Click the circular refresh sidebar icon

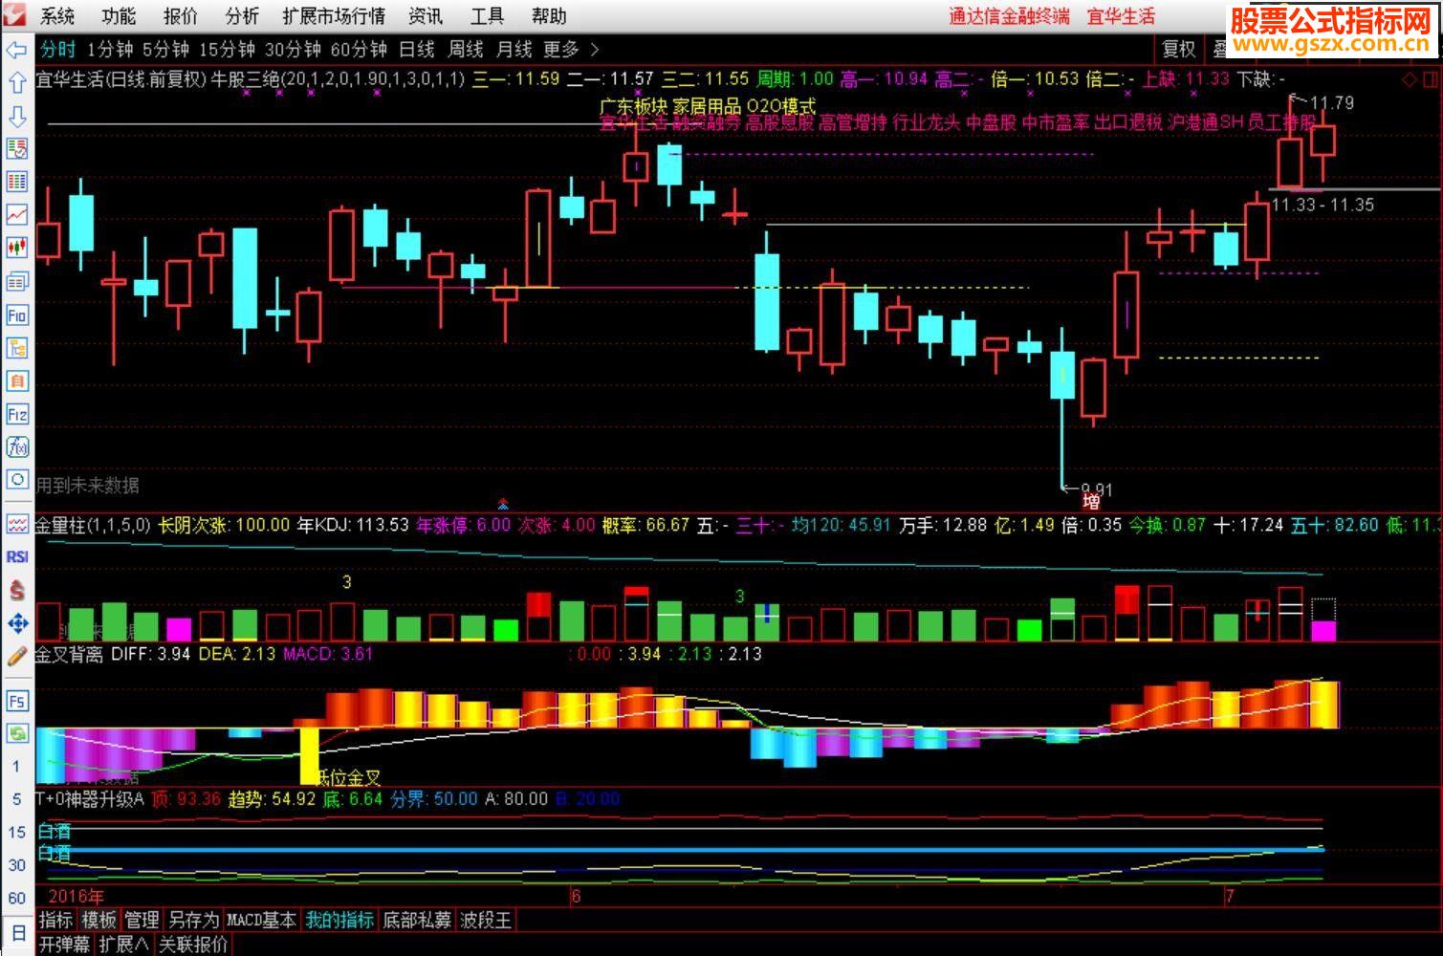coord(16,479)
